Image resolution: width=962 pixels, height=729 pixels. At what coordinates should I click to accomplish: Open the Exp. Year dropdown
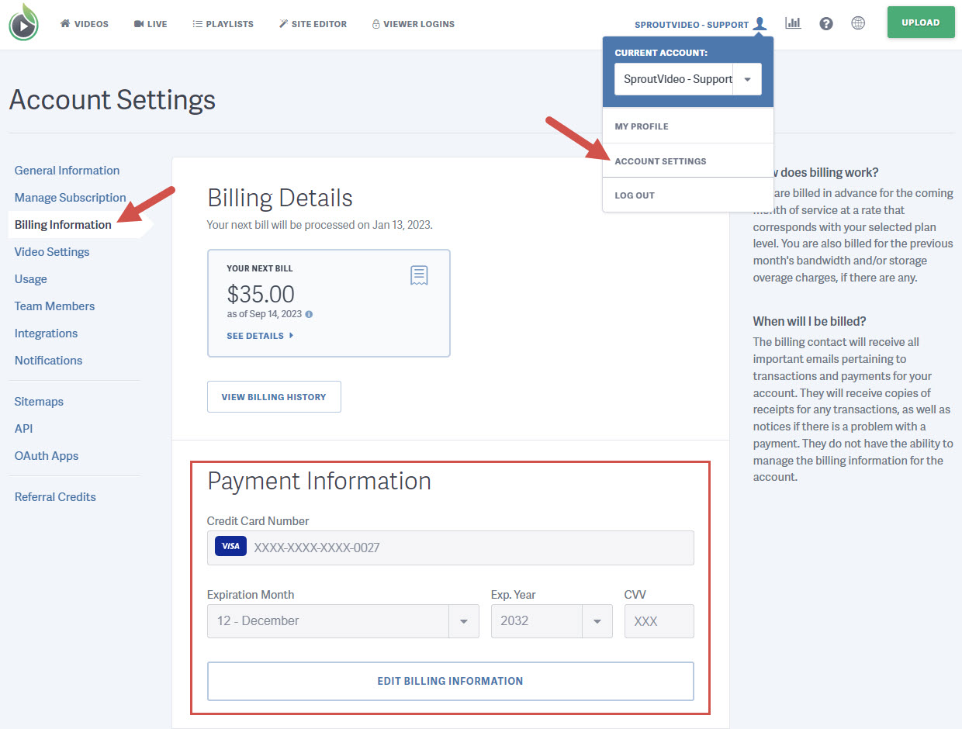(x=597, y=621)
